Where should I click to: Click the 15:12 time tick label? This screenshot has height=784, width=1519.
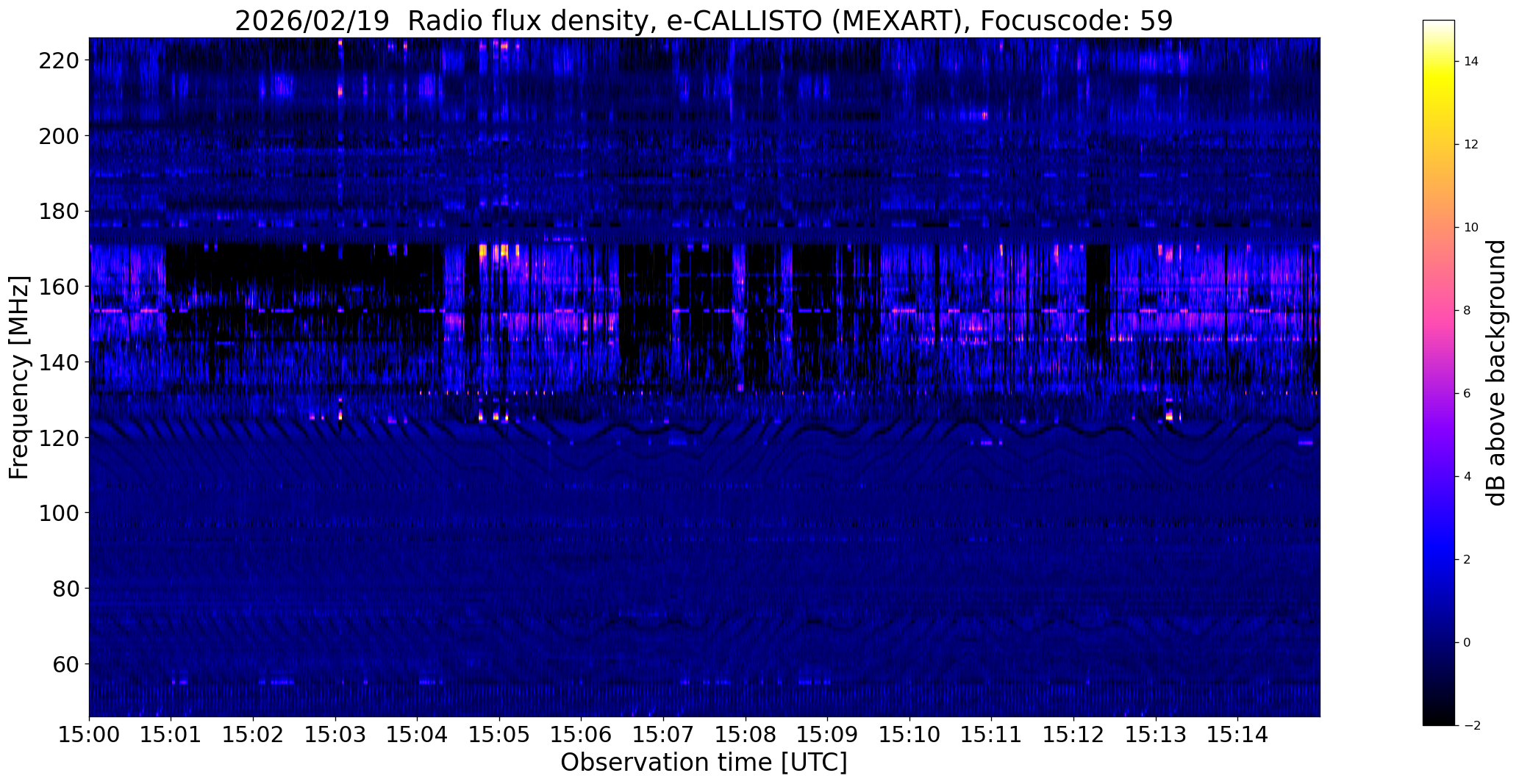(x=1074, y=735)
